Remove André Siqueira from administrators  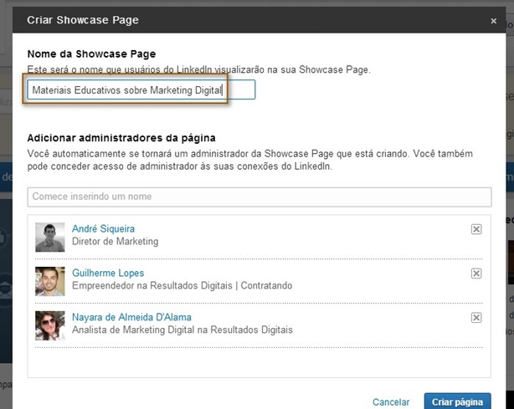click(476, 229)
